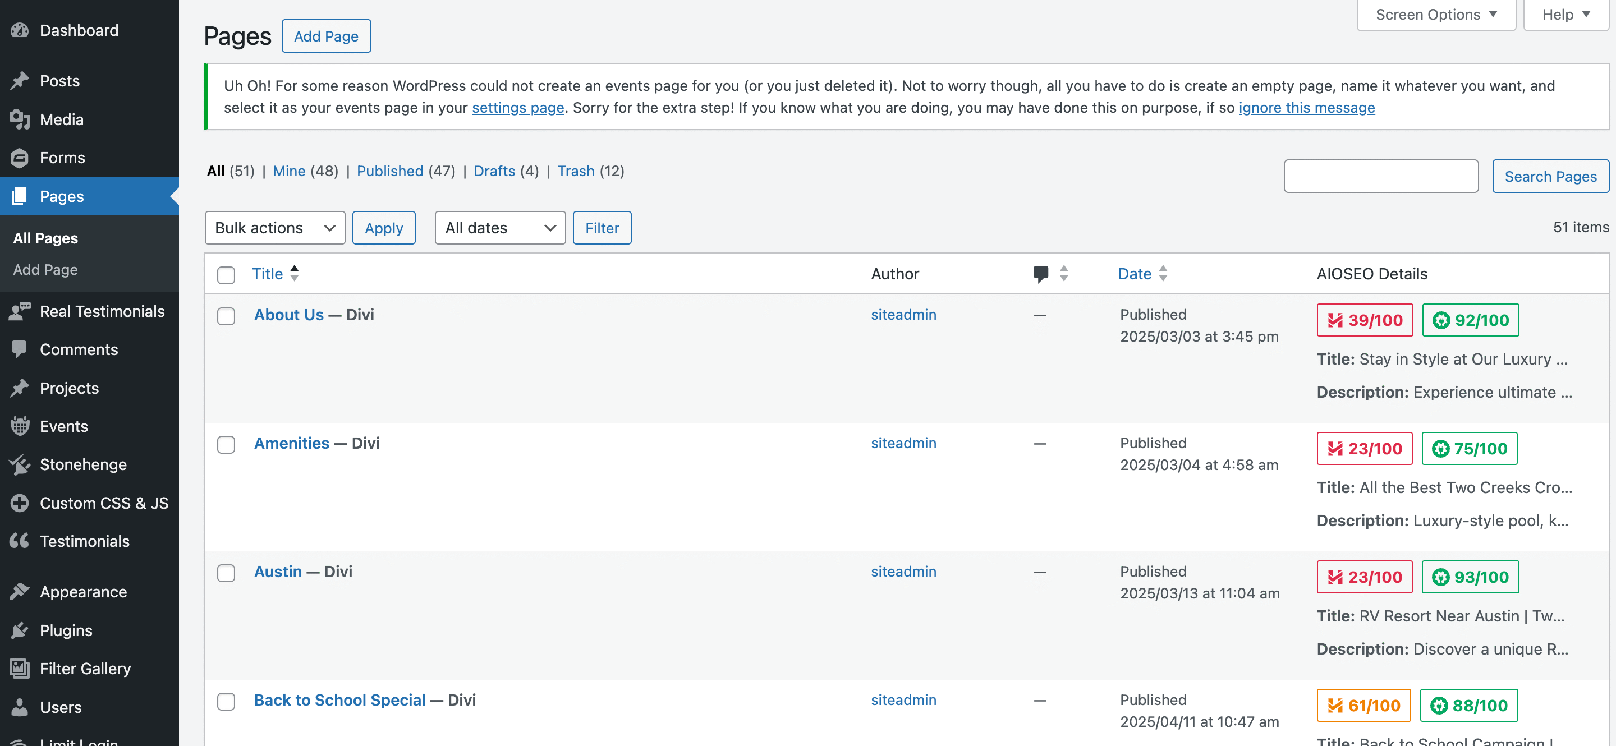Click the Posts pushpin icon
The image size is (1616, 746).
[x=20, y=81]
